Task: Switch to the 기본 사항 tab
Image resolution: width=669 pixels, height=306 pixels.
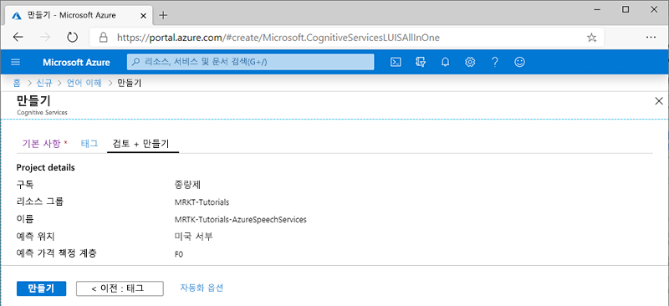Action: (45, 144)
